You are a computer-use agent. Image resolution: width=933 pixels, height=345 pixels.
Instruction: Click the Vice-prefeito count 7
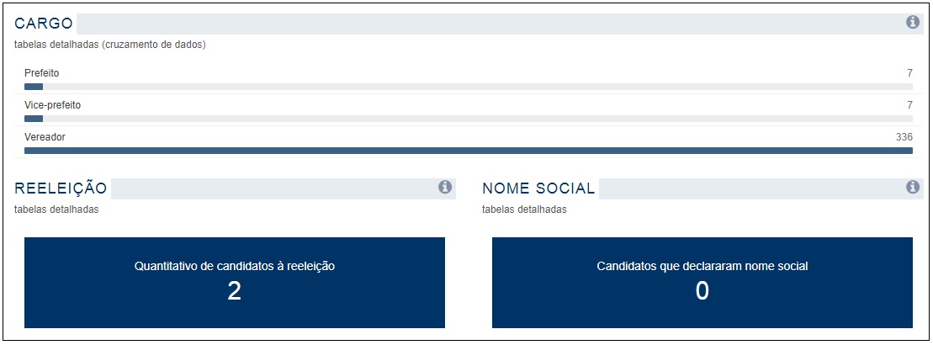click(909, 104)
